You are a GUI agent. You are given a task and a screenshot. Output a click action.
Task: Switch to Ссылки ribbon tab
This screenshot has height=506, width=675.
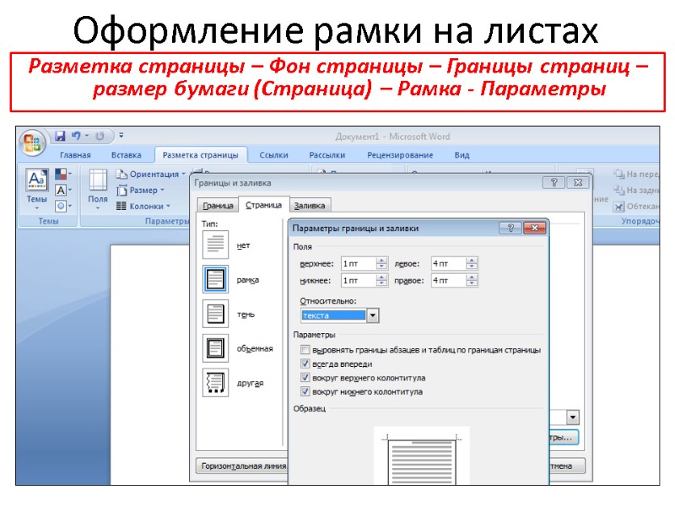tap(273, 155)
